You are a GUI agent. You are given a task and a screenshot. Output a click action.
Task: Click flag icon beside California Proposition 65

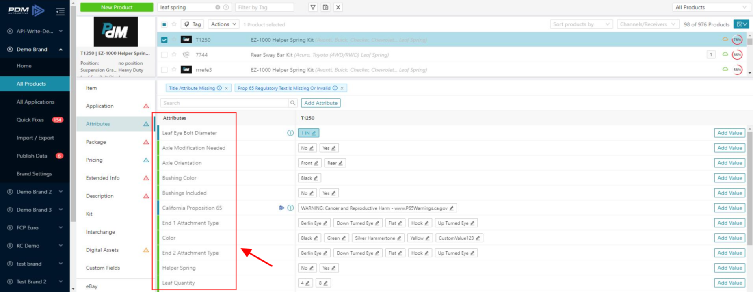281,208
